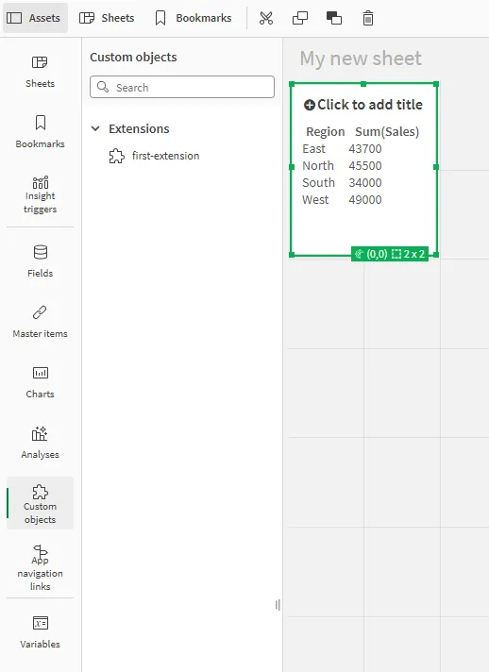Open the Analyses section

(41, 443)
